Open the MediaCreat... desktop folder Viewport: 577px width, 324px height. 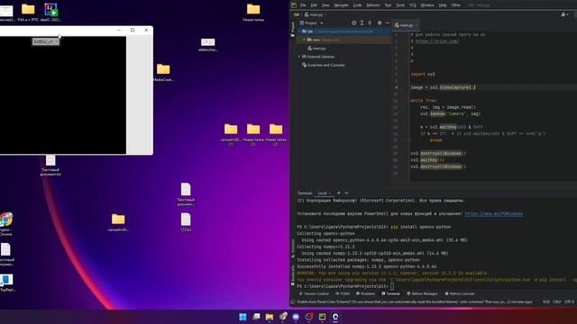(x=163, y=72)
